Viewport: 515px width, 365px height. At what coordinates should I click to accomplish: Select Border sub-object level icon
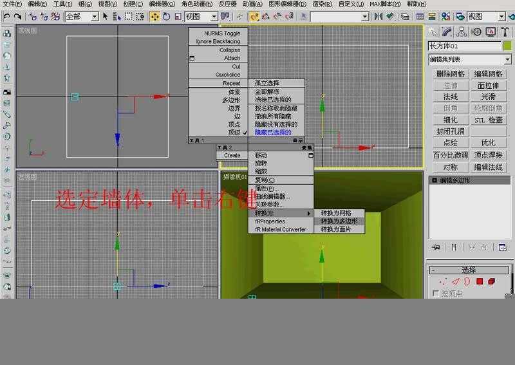pyautogui.click(x=467, y=281)
